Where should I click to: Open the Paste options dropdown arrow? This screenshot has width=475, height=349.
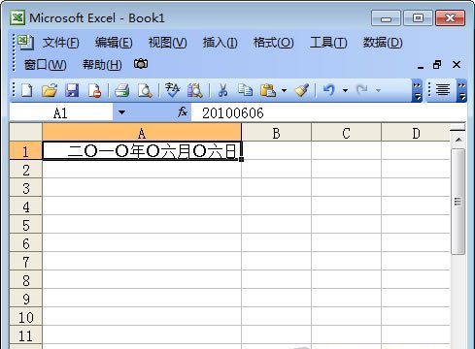coord(284,90)
